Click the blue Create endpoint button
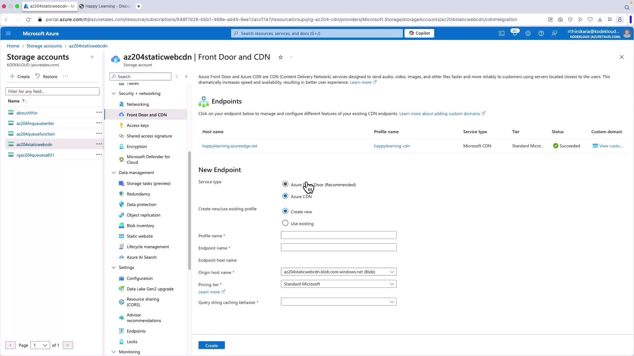The image size is (634, 356). (211, 345)
